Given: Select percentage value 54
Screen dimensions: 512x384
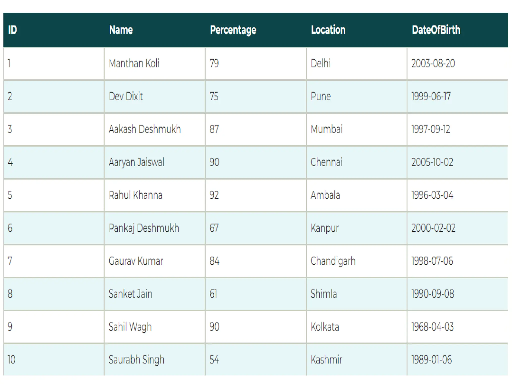Looking at the screenshot, I should [214, 360].
